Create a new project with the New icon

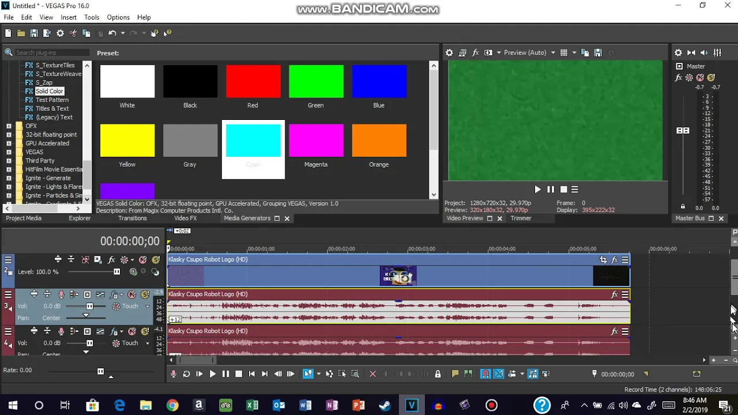[8, 33]
